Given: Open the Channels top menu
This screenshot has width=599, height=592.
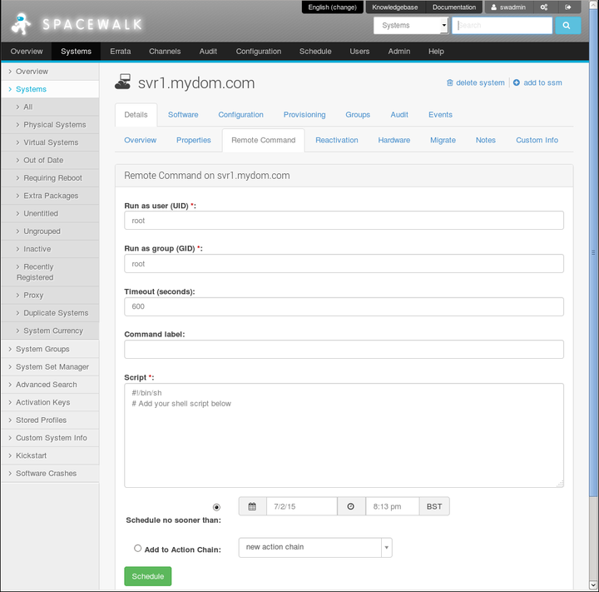Looking at the screenshot, I should tap(165, 52).
